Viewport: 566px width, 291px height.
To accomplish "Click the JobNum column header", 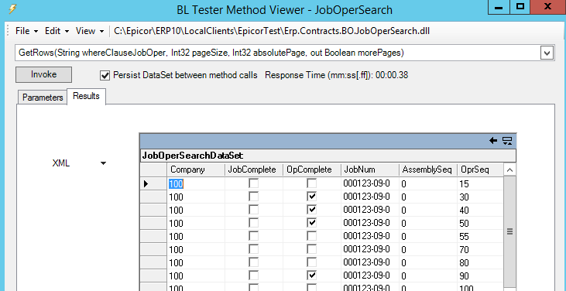I will click(370, 169).
